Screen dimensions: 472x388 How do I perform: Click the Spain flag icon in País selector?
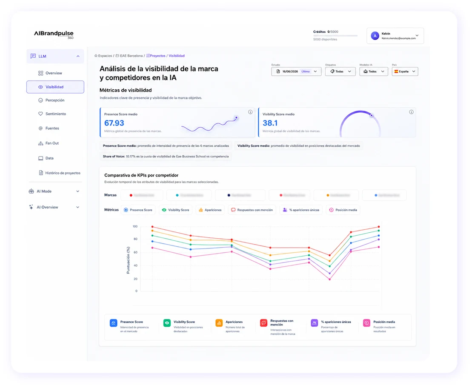pyautogui.click(x=396, y=71)
